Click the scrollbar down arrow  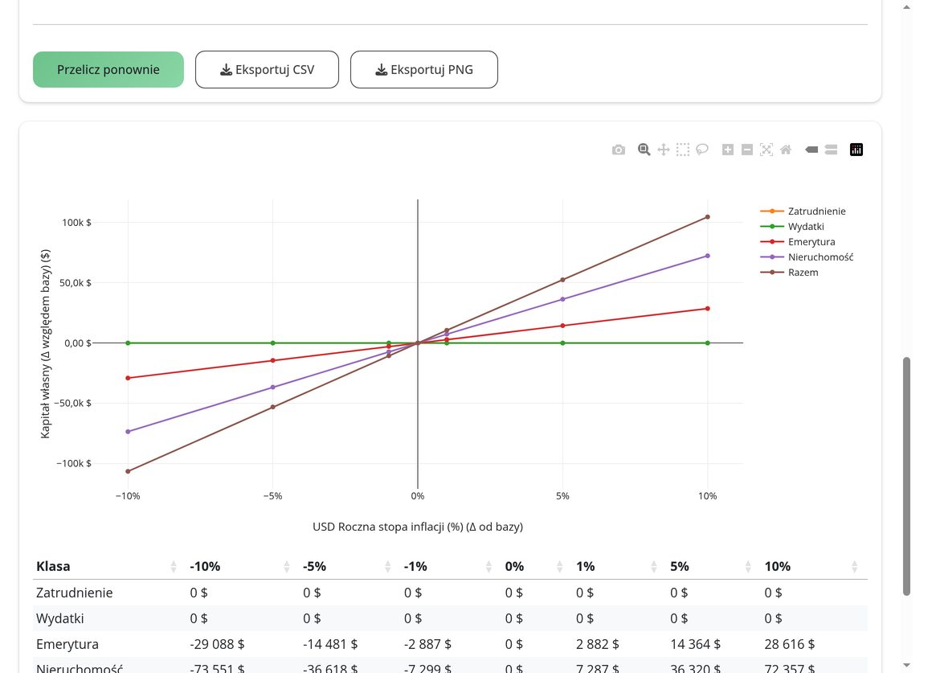pos(906,665)
